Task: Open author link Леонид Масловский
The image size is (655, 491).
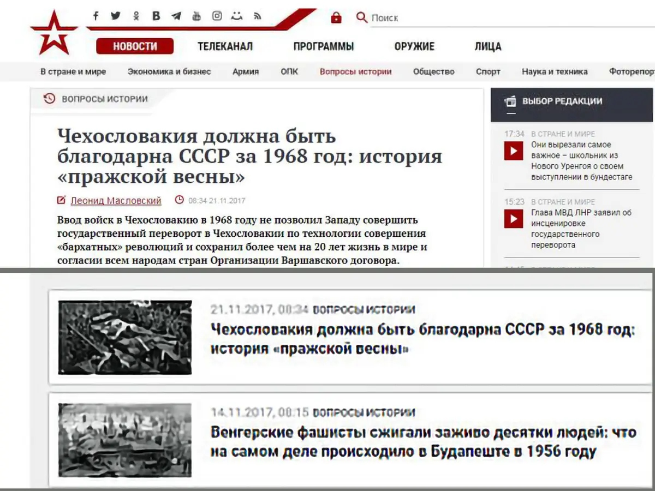Action: pos(116,200)
